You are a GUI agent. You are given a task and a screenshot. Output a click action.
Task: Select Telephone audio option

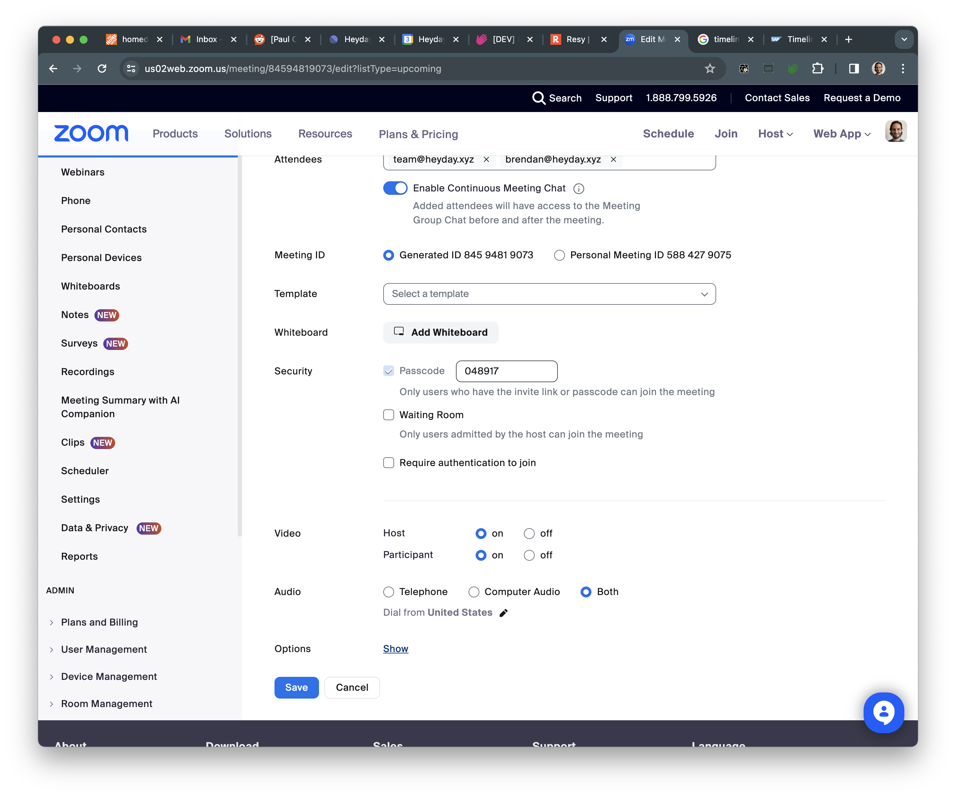[x=388, y=592]
